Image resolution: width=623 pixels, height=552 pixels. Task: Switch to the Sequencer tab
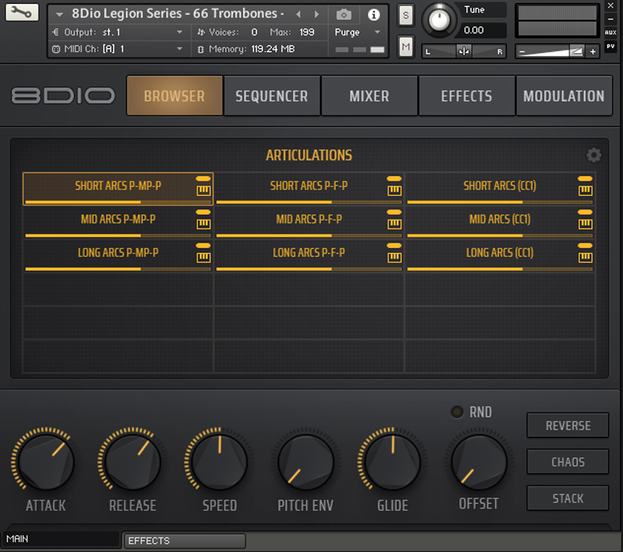272,95
